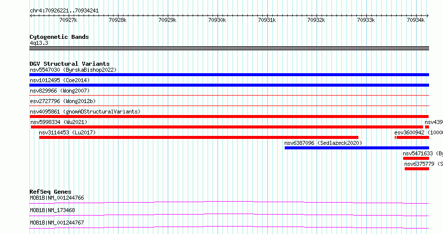Open the MOB1B|NM_173468 gene label
Screen dimensions: 443x234
tap(53, 210)
